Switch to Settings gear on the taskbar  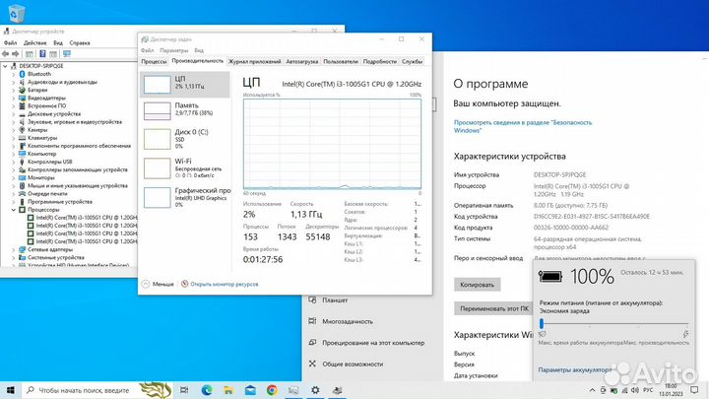tap(315, 390)
